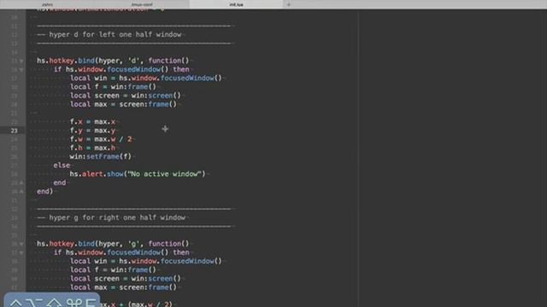
Task: Click the line 'f.h = max.h'
Action: (92, 148)
